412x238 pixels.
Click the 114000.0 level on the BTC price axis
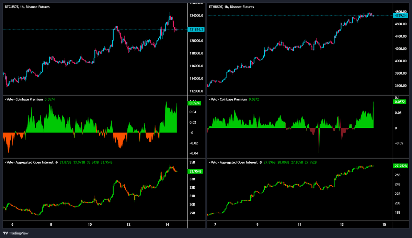196,79
